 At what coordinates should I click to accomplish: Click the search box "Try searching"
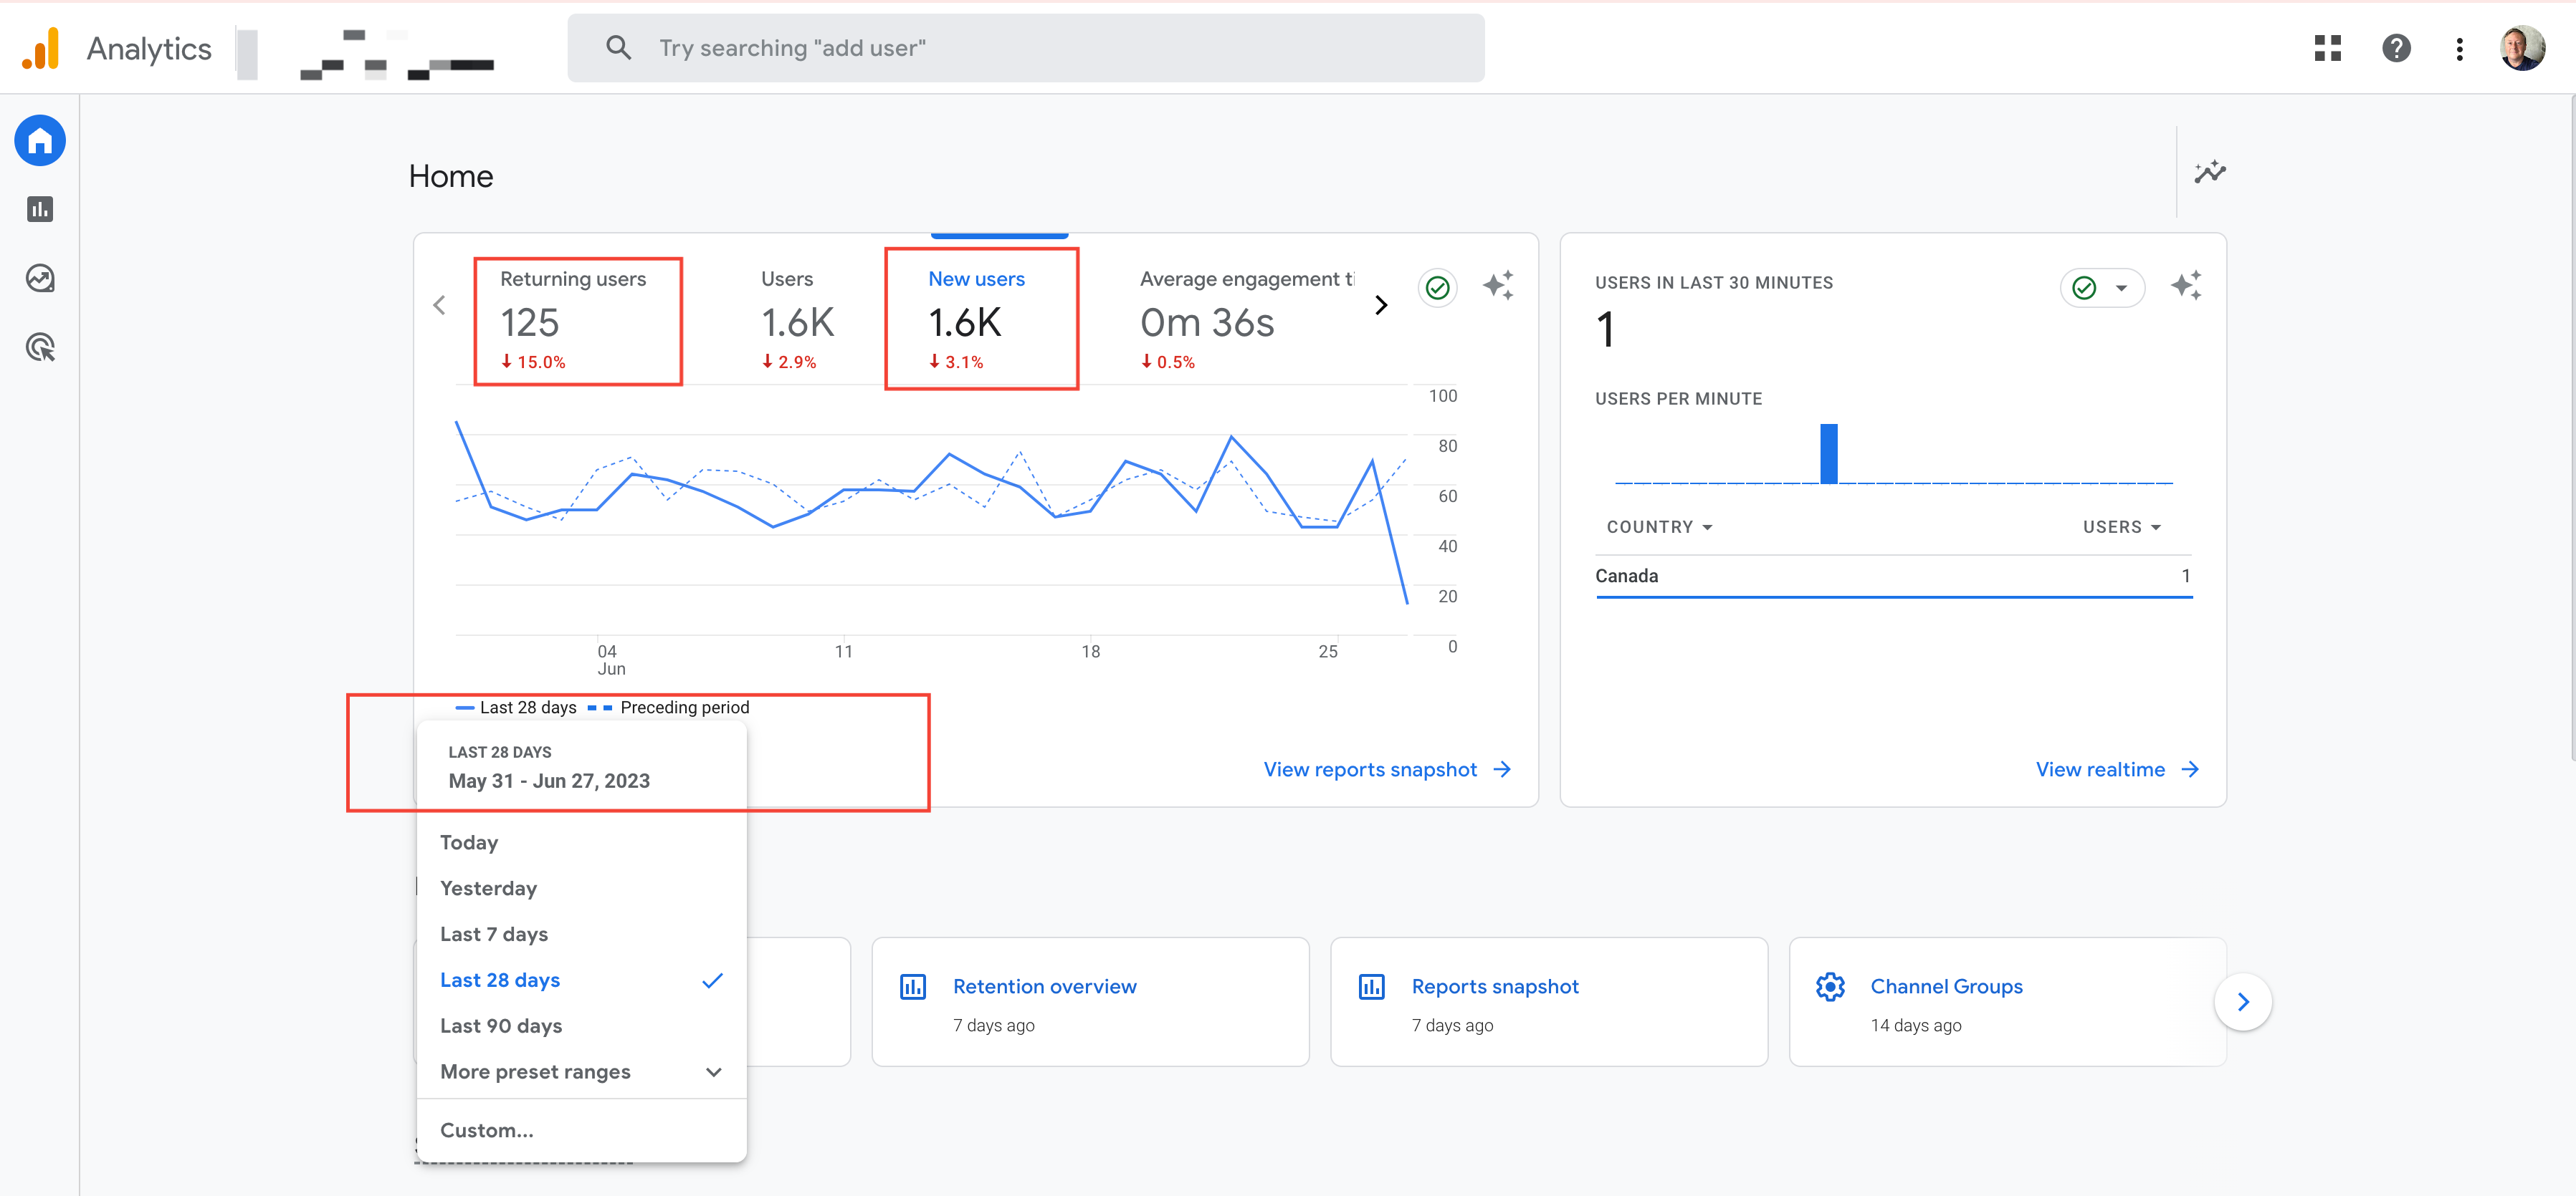(x=1026, y=48)
